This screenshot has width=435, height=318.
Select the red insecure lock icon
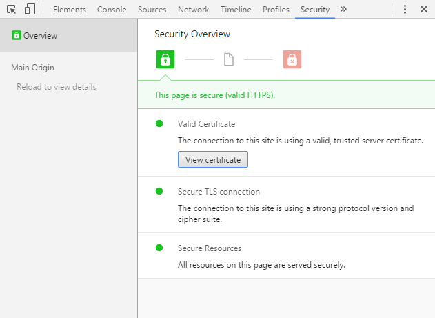[x=292, y=59]
